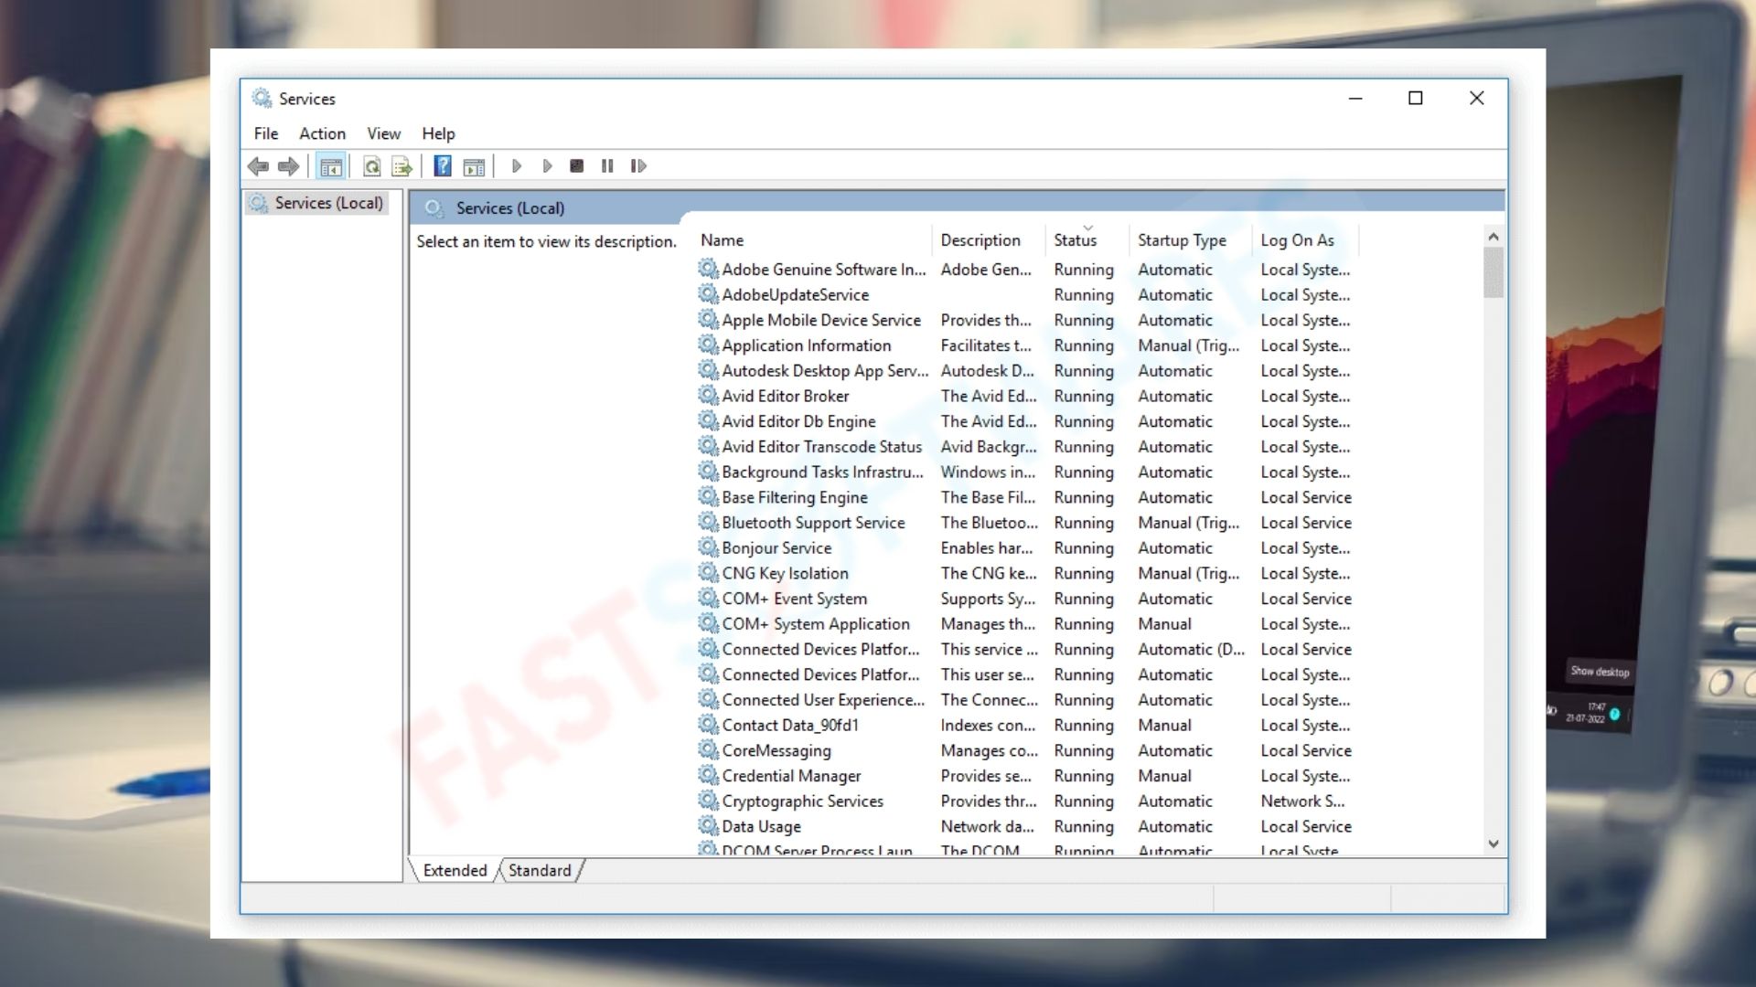Click the vertical scrollbar thumb

coord(1494,272)
